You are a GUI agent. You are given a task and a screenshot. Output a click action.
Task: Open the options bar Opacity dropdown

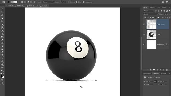[x=65, y=2]
